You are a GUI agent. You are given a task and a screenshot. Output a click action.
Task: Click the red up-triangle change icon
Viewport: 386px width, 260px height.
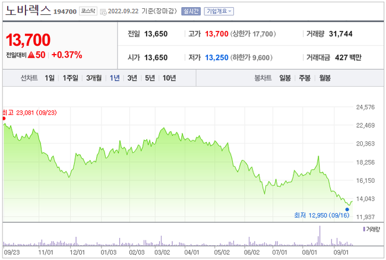click(31, 55)
